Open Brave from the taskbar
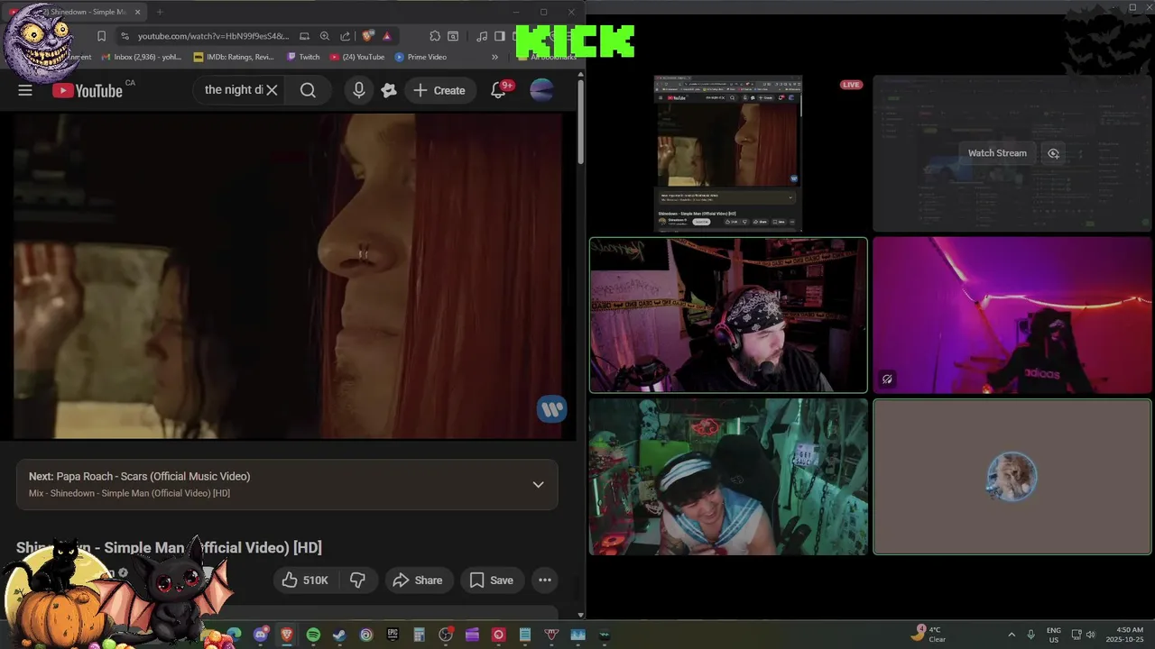Viewport: 1155px width, 649px height. point(287,635)
